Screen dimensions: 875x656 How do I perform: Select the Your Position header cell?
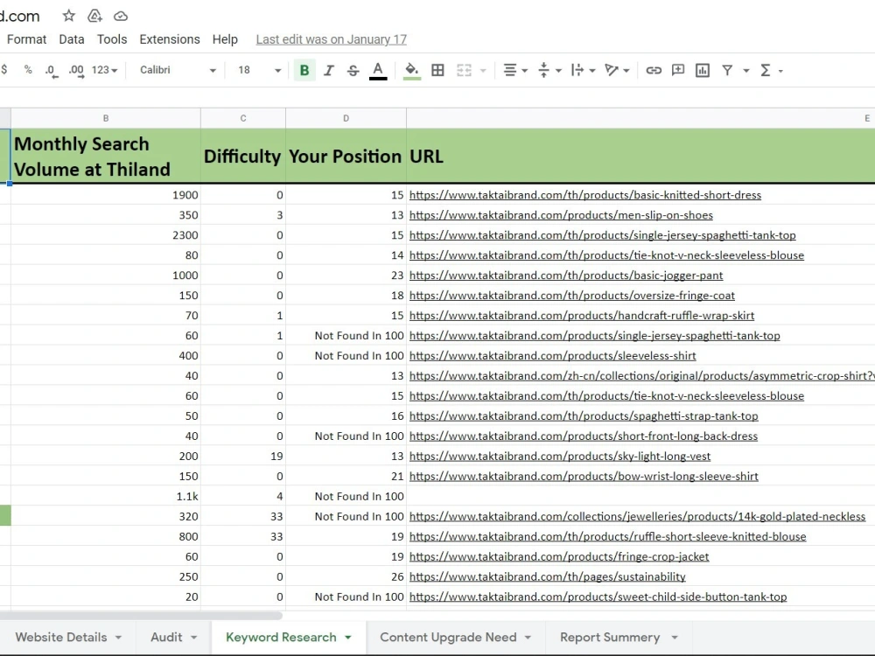(x=346, y=157)
